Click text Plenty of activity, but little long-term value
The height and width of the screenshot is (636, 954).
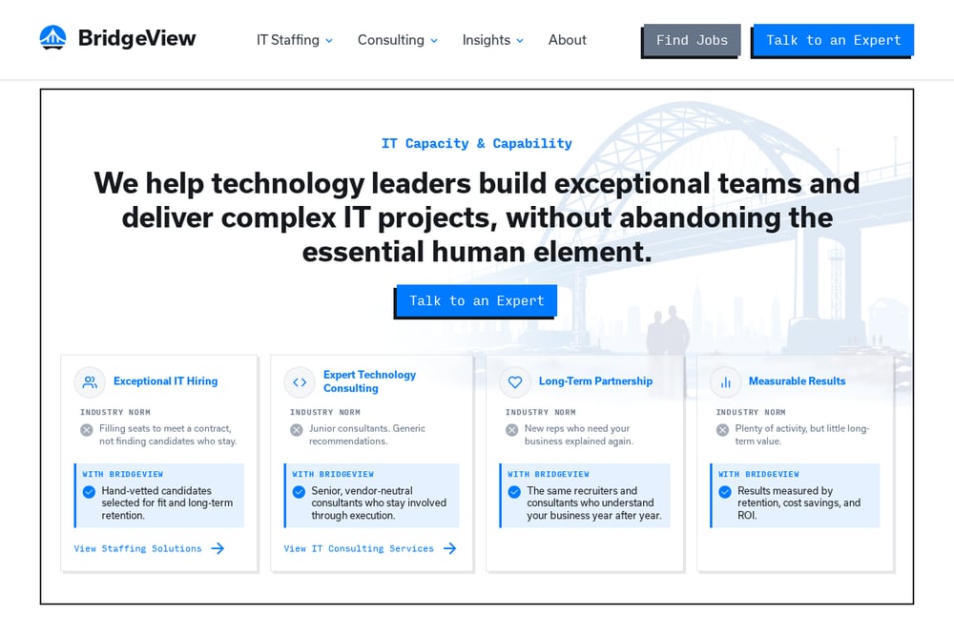802,435
